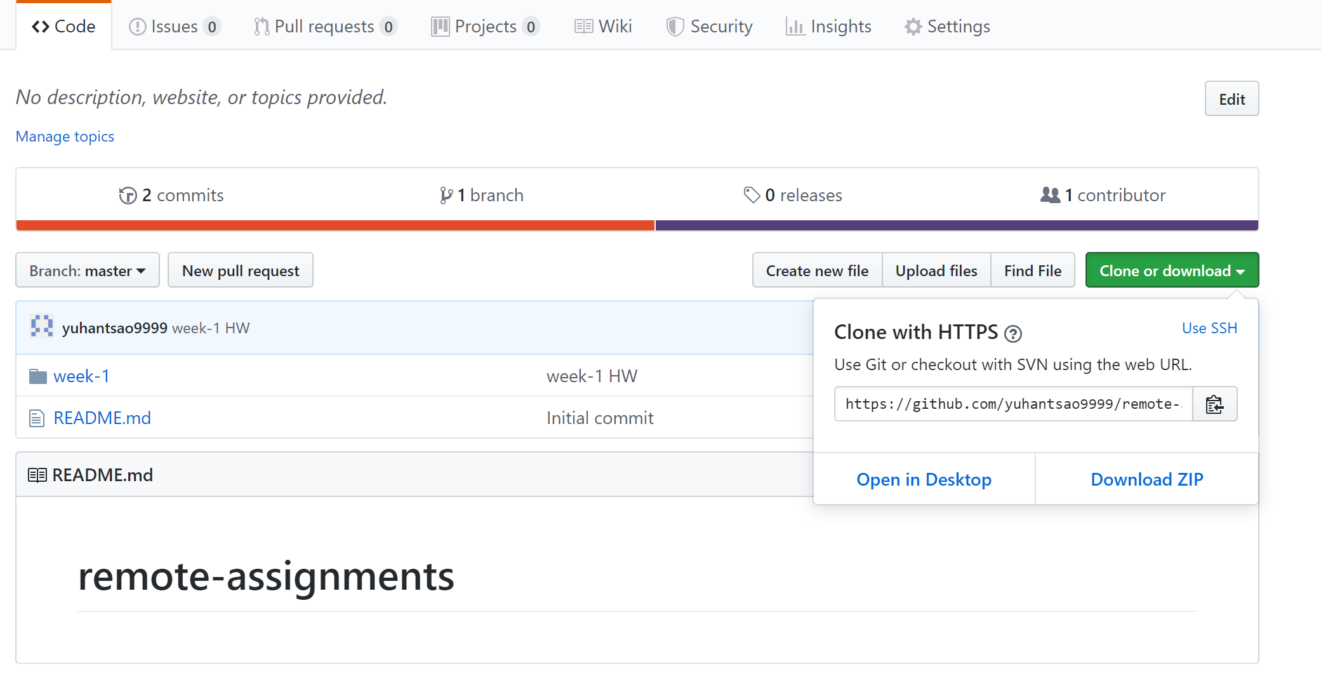The width and height of the screenshot is (1321, 697).
Task: Click the README.md file icon in list
Action: coord(37,418)
